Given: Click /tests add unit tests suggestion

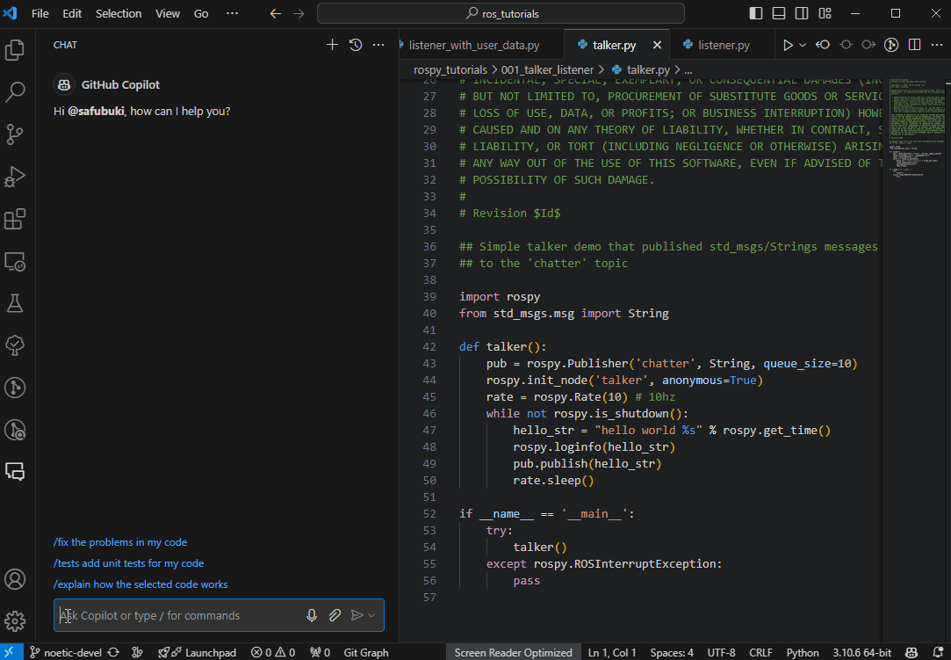Looking at the screenshot, I should (x=128, y=563).
